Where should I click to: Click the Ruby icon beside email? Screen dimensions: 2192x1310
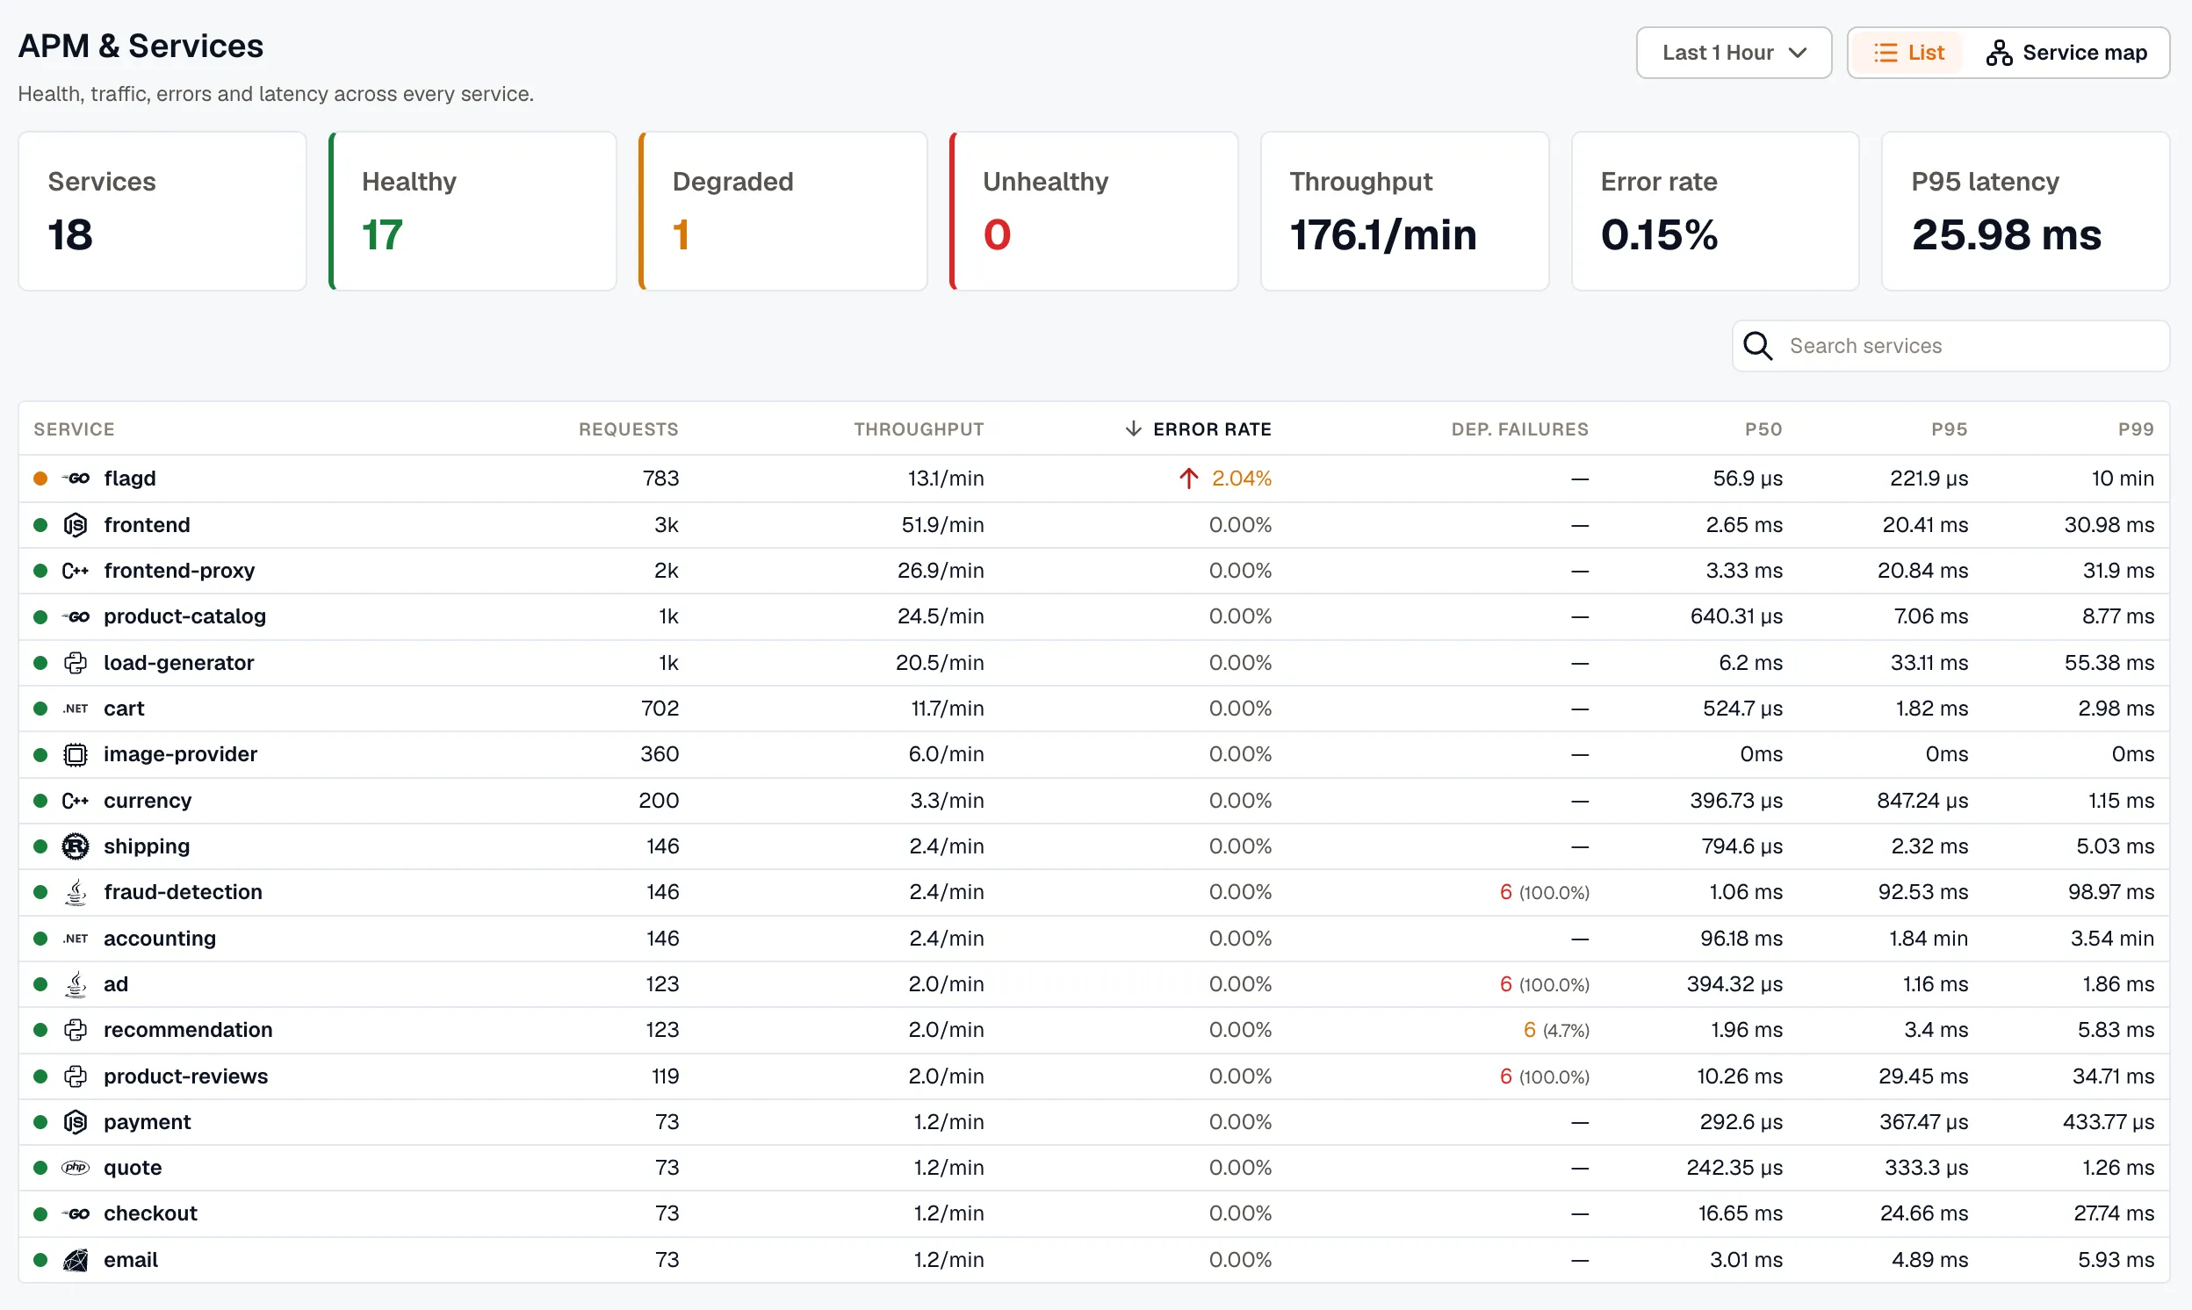pyautogui.click(x=76, y=1261)
